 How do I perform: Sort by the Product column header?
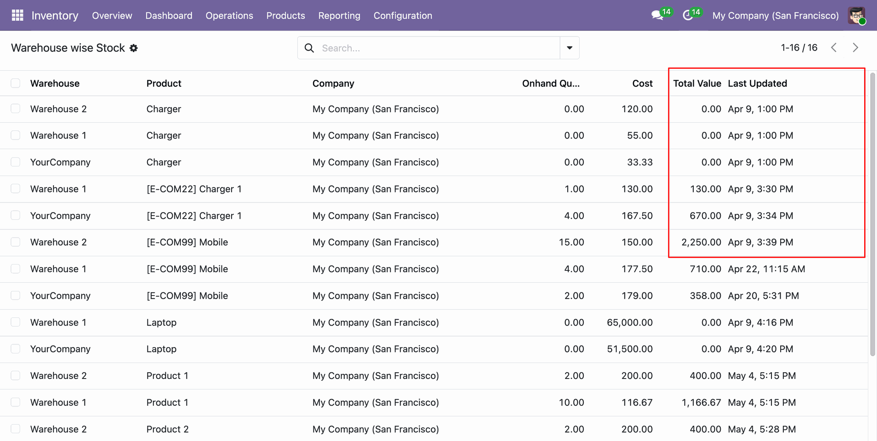[164, 83]
